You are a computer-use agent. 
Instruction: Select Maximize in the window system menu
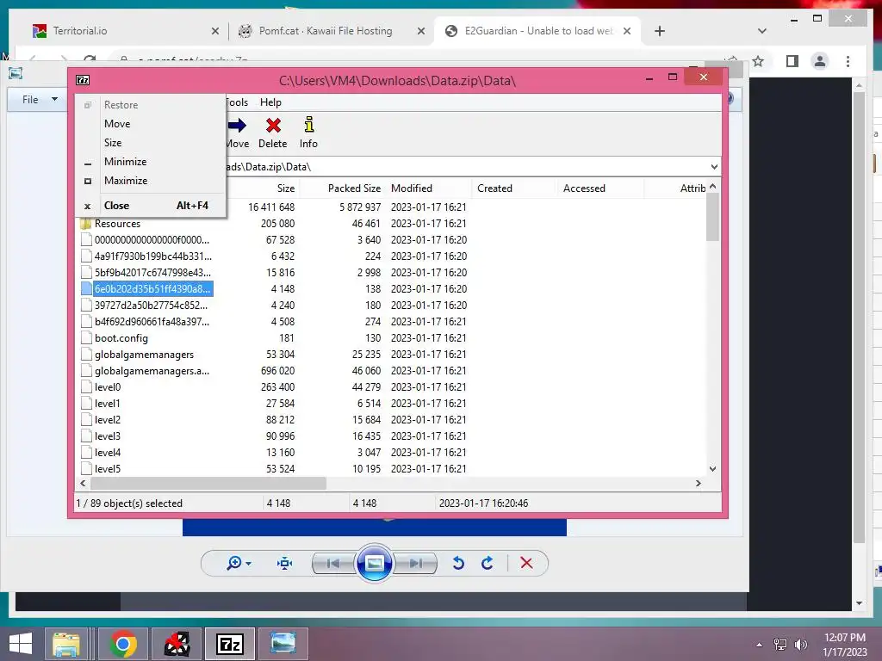click(x=126, y=181)
